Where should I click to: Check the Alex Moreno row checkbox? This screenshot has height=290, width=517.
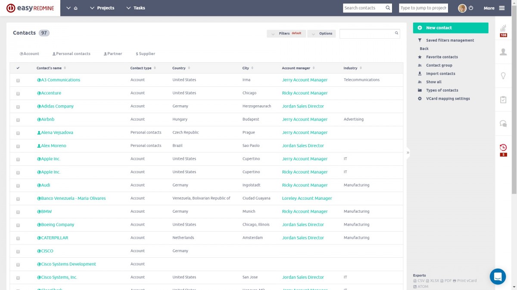(x=18, y=146)
